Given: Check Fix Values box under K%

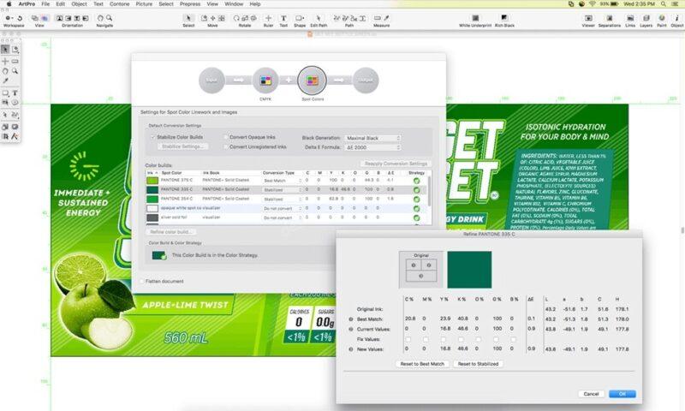Looking at the screenshot, I should [461, 339].
